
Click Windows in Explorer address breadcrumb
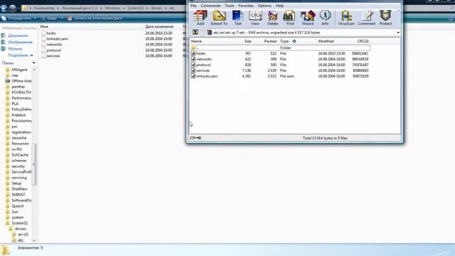(x=112, y=8)
